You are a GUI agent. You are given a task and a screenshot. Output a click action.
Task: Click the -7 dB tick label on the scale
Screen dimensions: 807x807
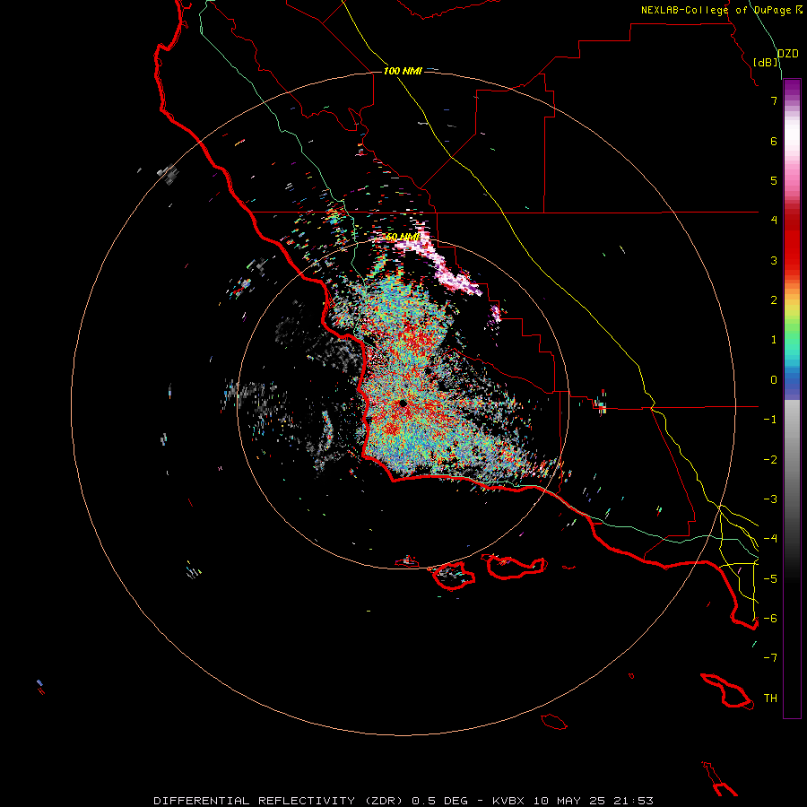coord(770,658)
